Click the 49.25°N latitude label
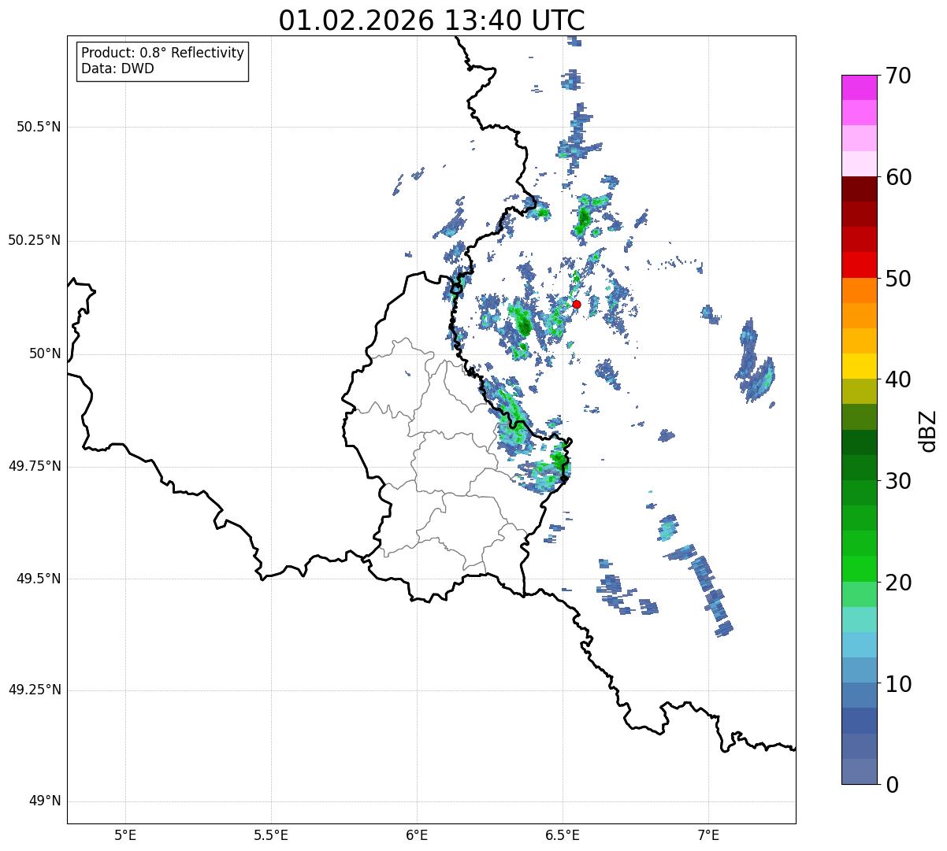 (35, 690)
